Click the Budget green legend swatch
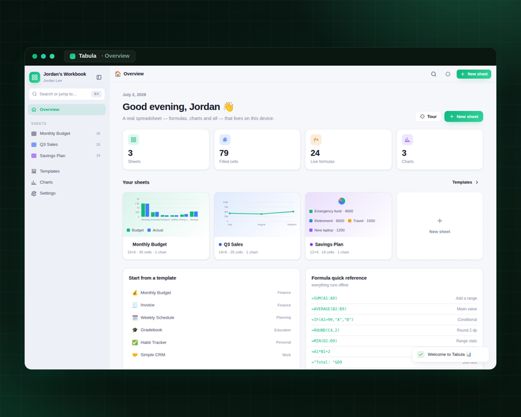The width and height of the screenshot is (521, 417). pos(128,230)
